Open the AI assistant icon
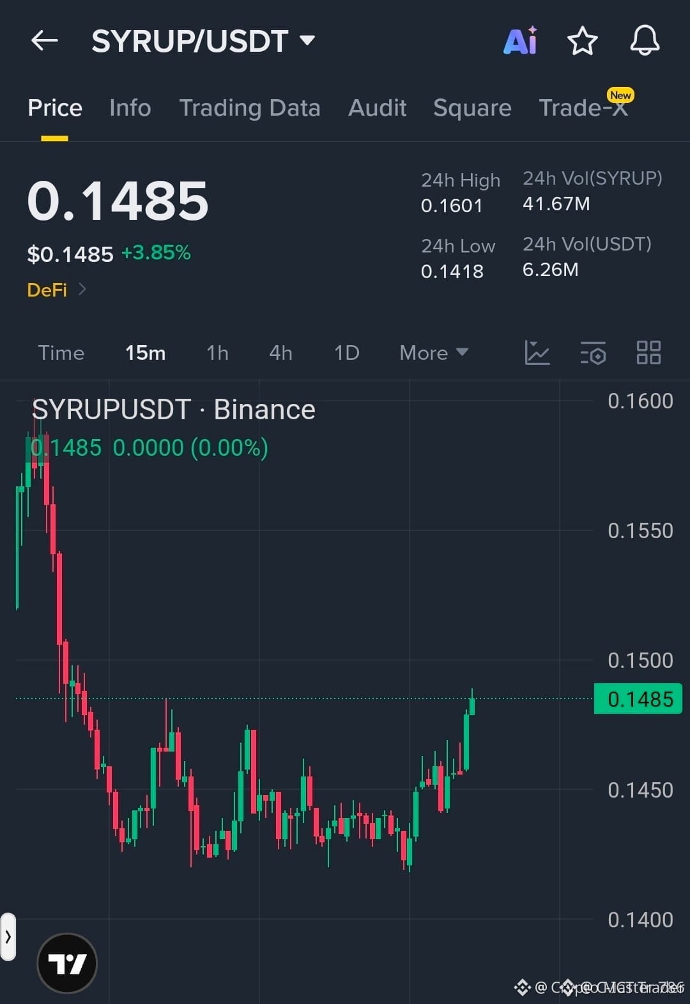The height and width of the screenshot is (1004, 690). coord(521,41)
